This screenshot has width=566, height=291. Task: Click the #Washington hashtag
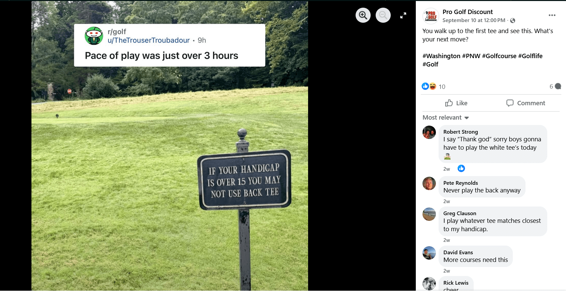pyautogui.click(x=442, y=56)
